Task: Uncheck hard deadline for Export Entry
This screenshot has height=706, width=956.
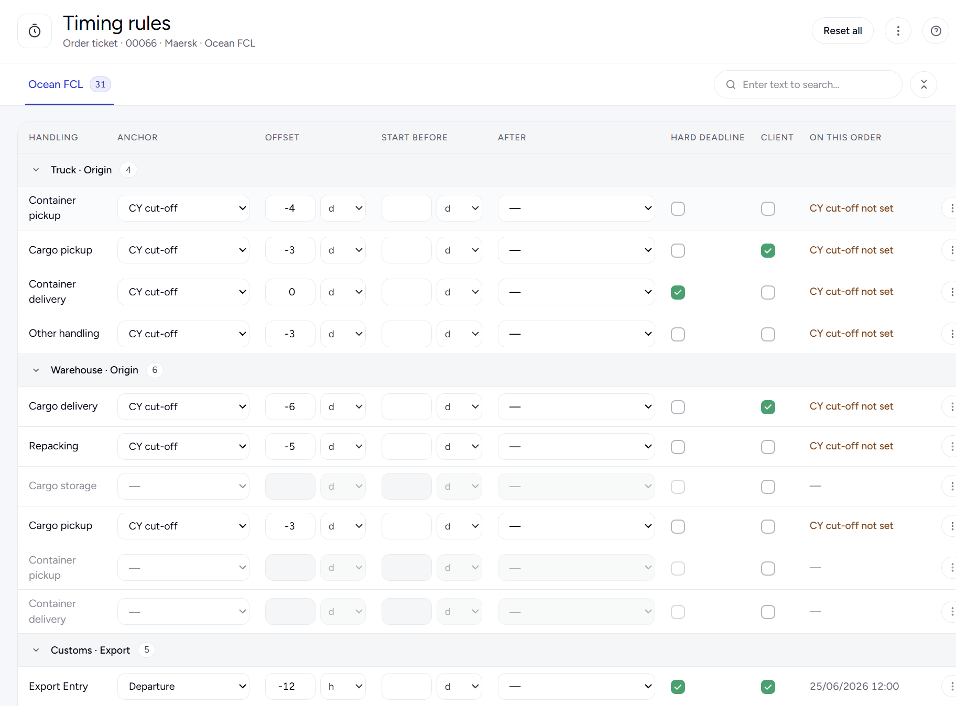Action: pyautogui.click(x=678, y=687)
